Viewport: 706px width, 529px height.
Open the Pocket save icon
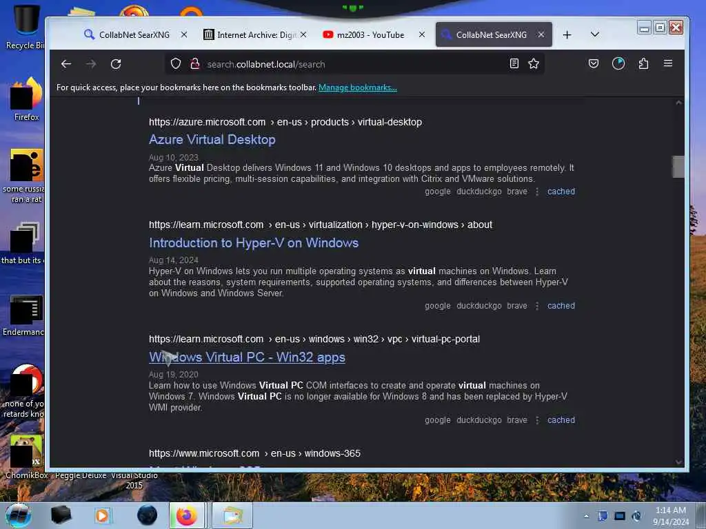click(x=594, y=63)
